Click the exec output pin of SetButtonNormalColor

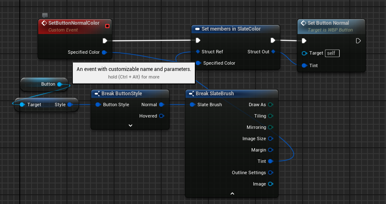coord(105,40)
